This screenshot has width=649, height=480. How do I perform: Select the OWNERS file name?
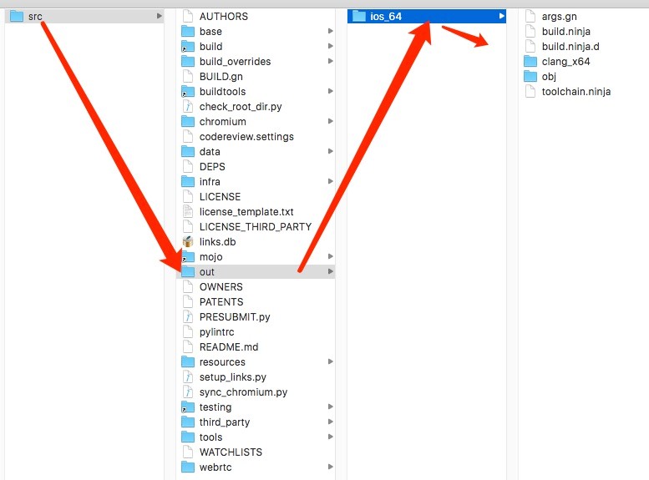(x=221, y=287)
